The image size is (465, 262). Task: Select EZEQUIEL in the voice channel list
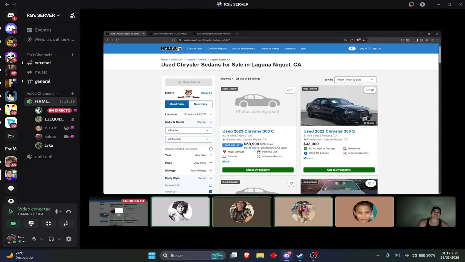pos(54,119)
